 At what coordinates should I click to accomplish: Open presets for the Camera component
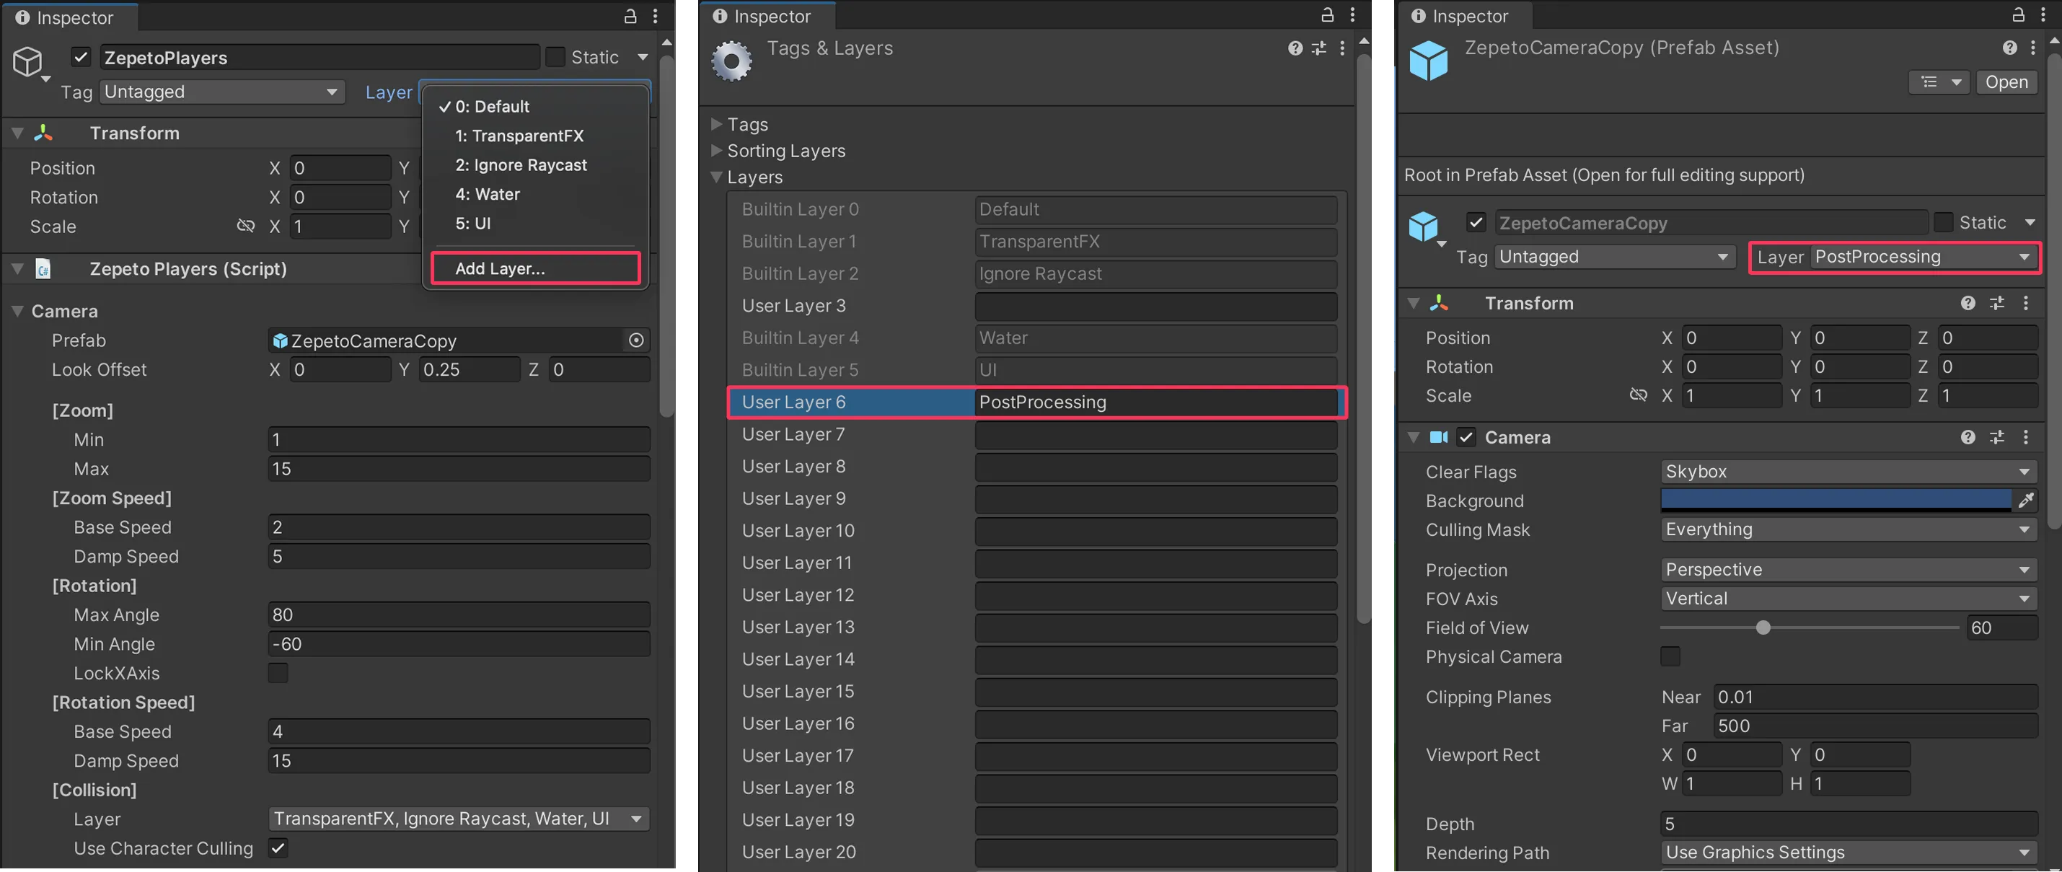pyautogui.click(x=1997, y=437)
